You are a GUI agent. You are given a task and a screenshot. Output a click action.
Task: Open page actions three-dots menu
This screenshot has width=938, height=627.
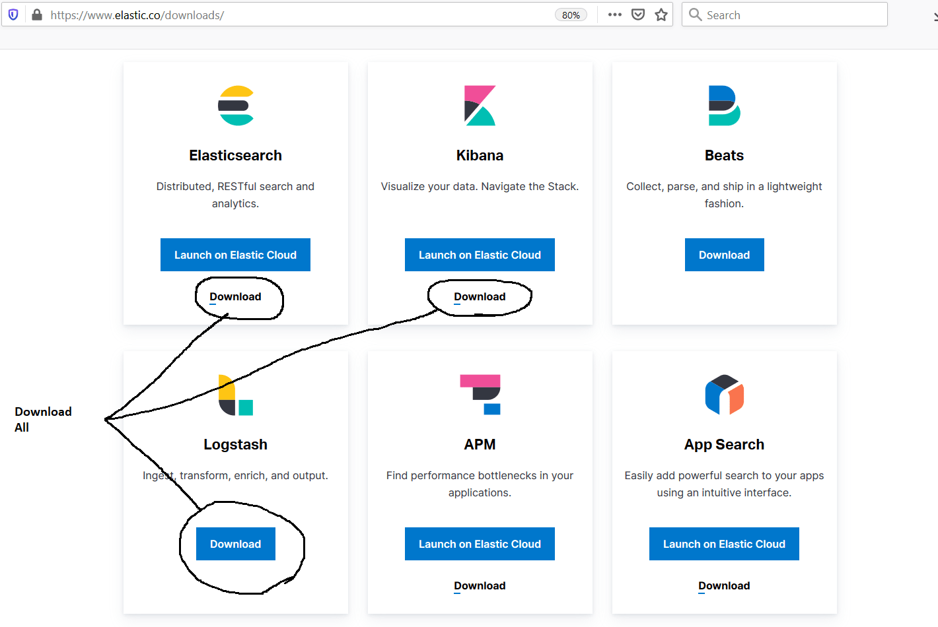(615, 15)
